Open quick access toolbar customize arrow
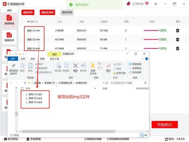 pos(24,54)
